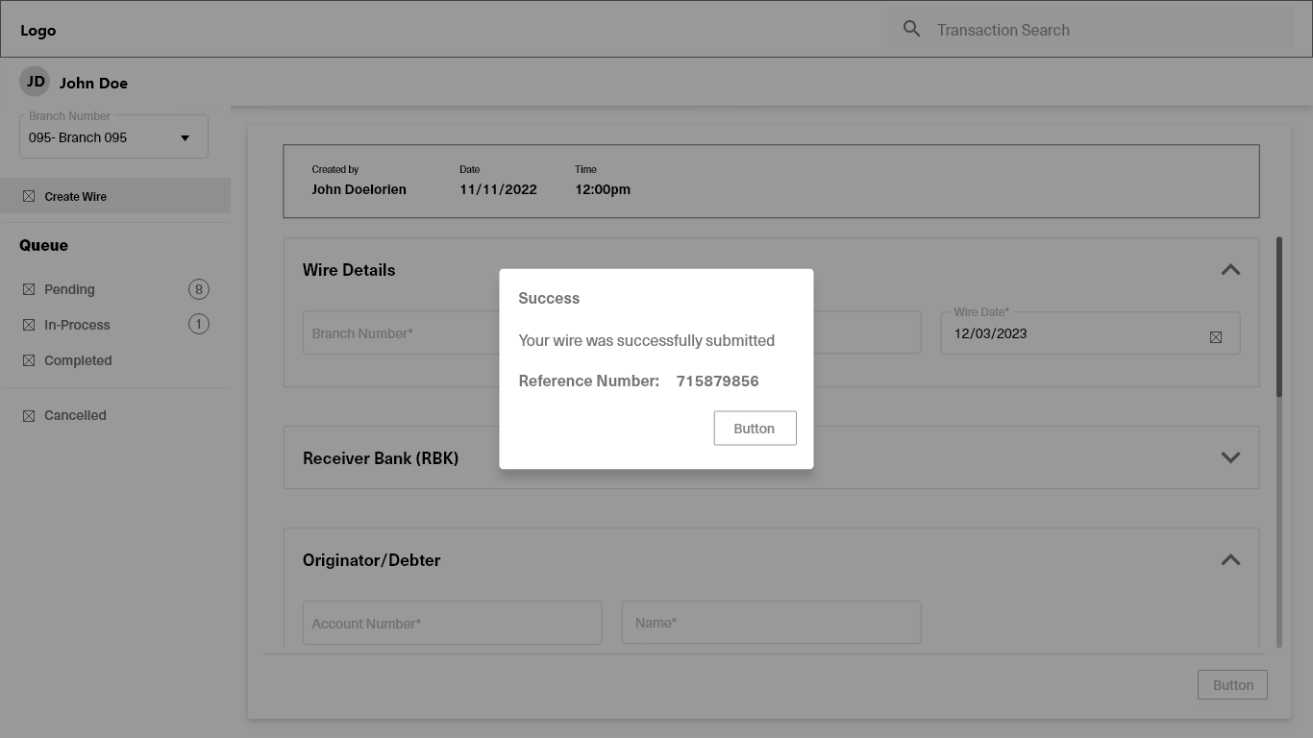
Task: Select Create Wire in the sidebar
Action: [x=75, y=196]
